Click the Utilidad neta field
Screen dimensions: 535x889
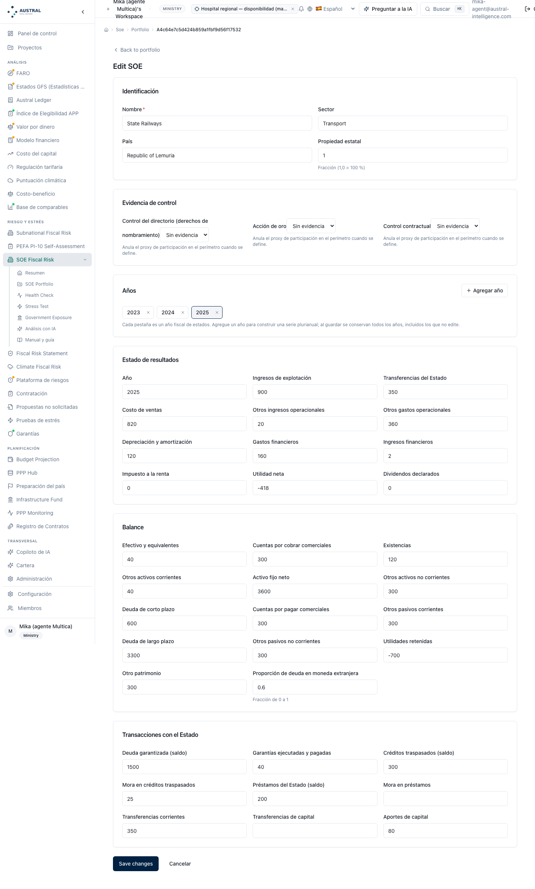pos(315,488)
